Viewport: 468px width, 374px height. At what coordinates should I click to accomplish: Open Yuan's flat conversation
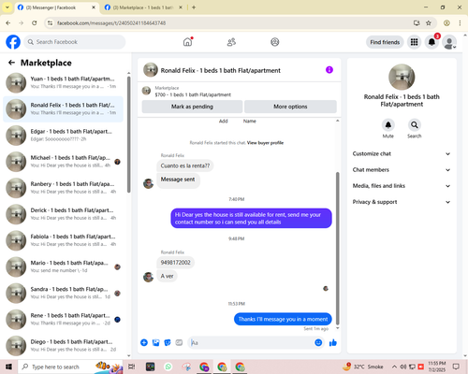(63, 83)
